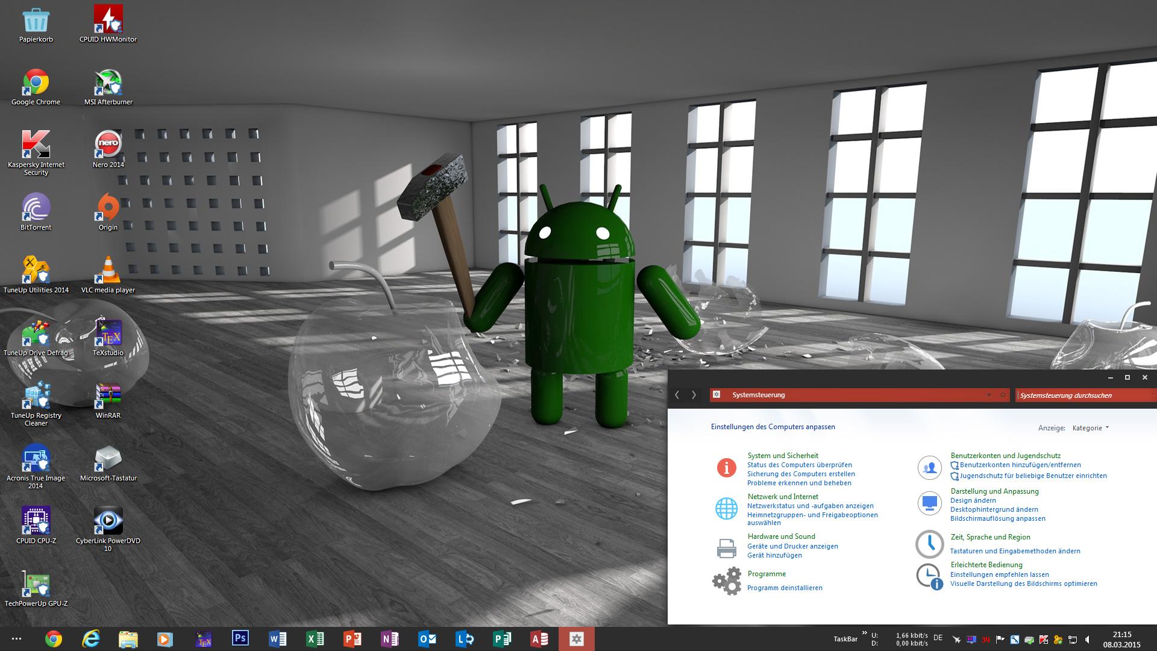Open the clock showing 21:15
Viewport: 1157px width, 651px height.
pos(1121,639)
